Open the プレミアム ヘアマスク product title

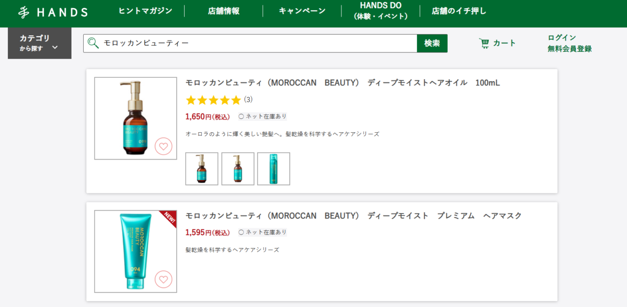(354, 216)
